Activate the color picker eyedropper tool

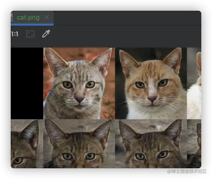click(46, 34)
